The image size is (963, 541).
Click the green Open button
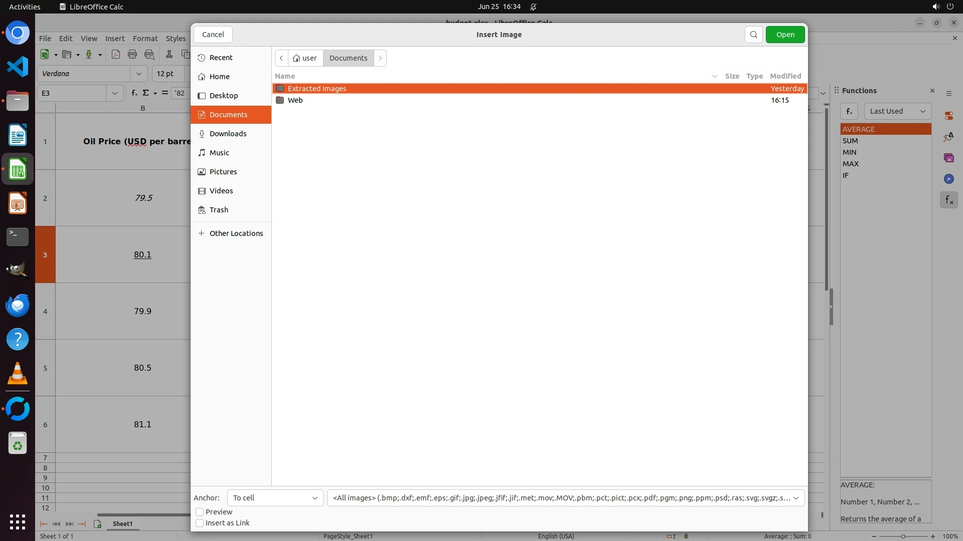(x=785, y=35)
